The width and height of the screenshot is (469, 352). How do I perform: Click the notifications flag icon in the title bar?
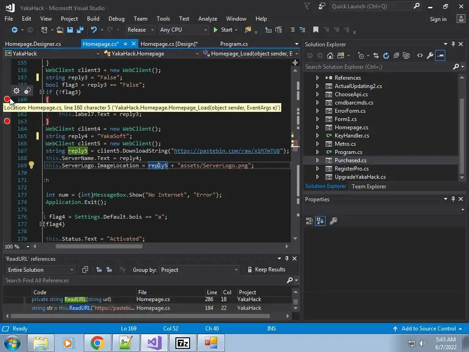pos(307,6)
